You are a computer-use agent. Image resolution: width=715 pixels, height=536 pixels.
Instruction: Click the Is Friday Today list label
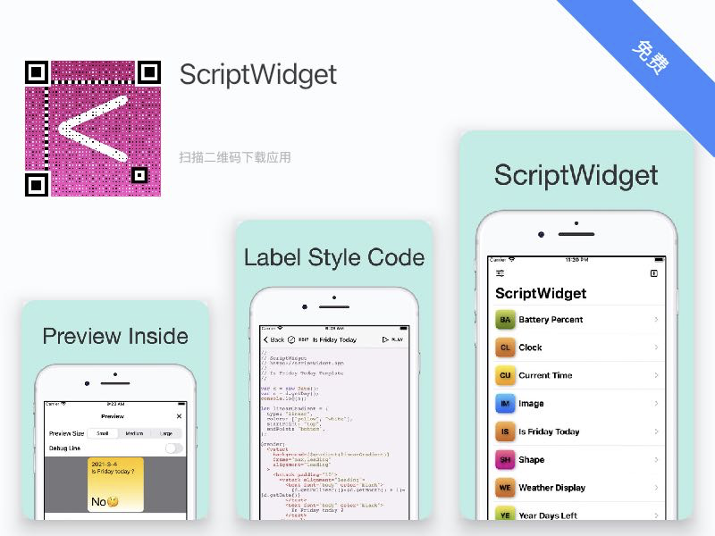tap(549, 431)
